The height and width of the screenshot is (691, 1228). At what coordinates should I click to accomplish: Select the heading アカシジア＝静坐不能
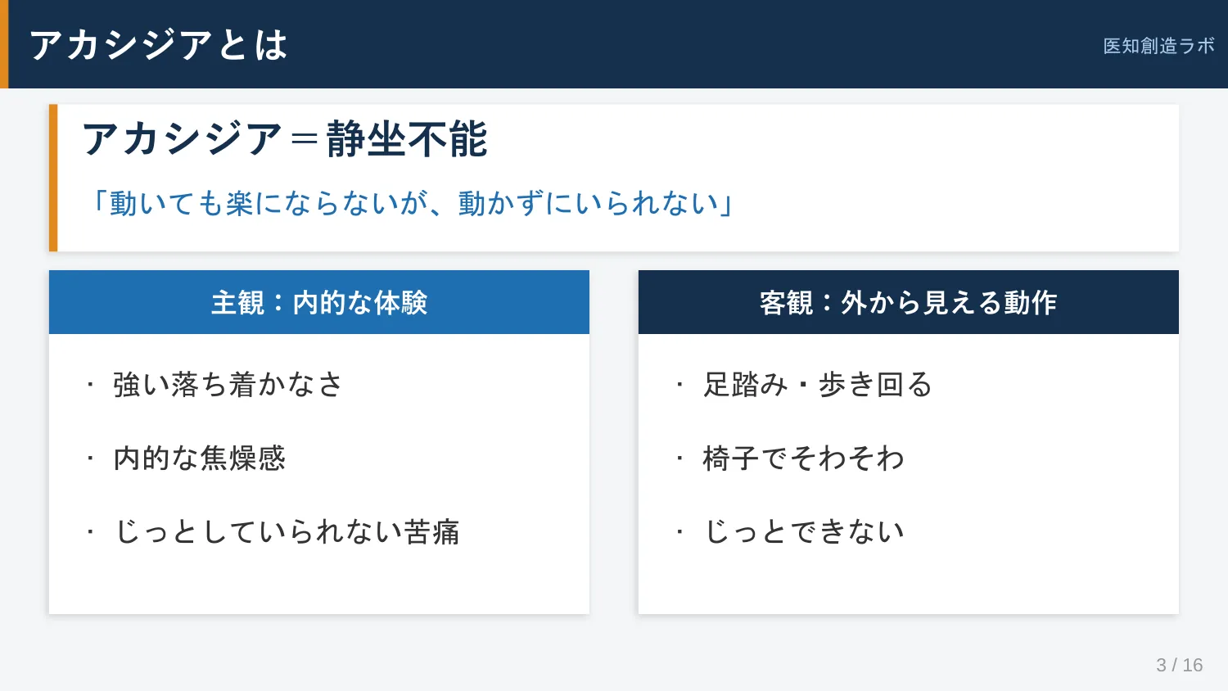pos(285,138)
